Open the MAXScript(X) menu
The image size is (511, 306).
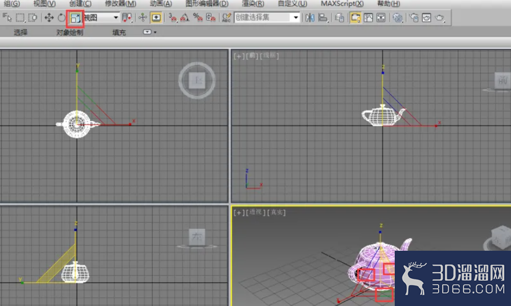[x=342, y=3]
